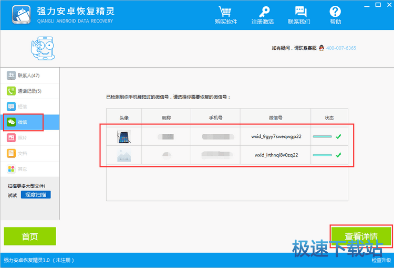Click the blue SMS message icon

tap(11, 106)
